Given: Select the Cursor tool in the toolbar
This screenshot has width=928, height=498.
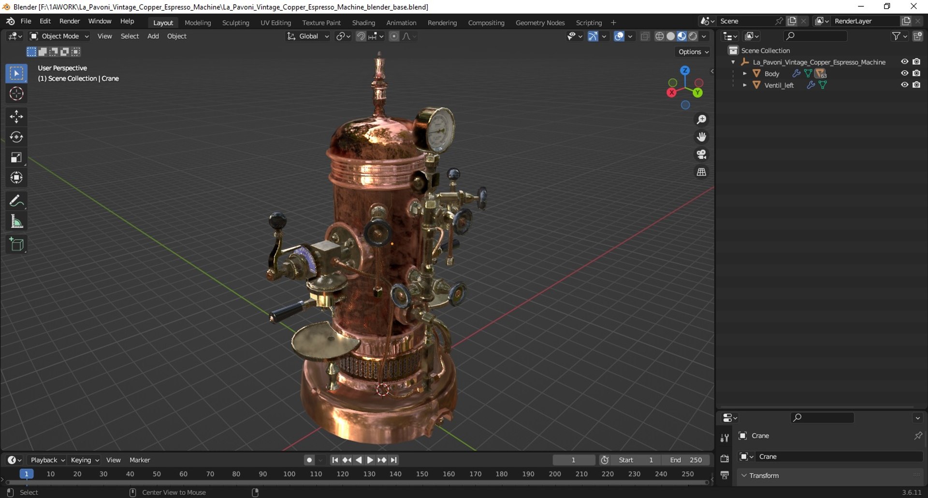Looking at the screenshot, I should tap(16, 94).
